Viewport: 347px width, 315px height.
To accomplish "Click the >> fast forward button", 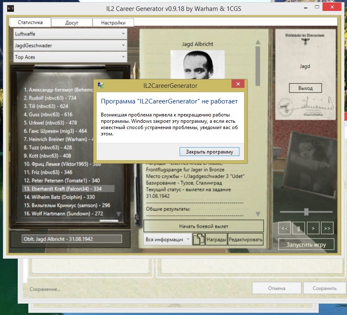I will pyautogui.click(x=327, y=228).
